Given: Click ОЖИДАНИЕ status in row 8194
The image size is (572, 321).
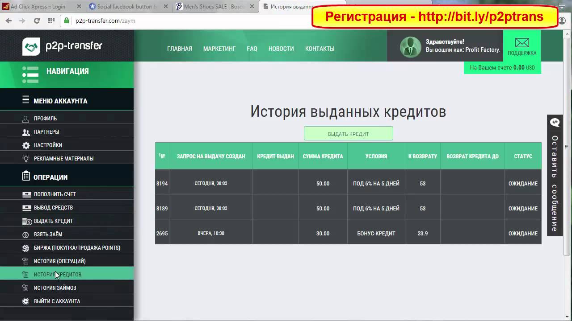Looking at the screenshot, I should [523, 183].
